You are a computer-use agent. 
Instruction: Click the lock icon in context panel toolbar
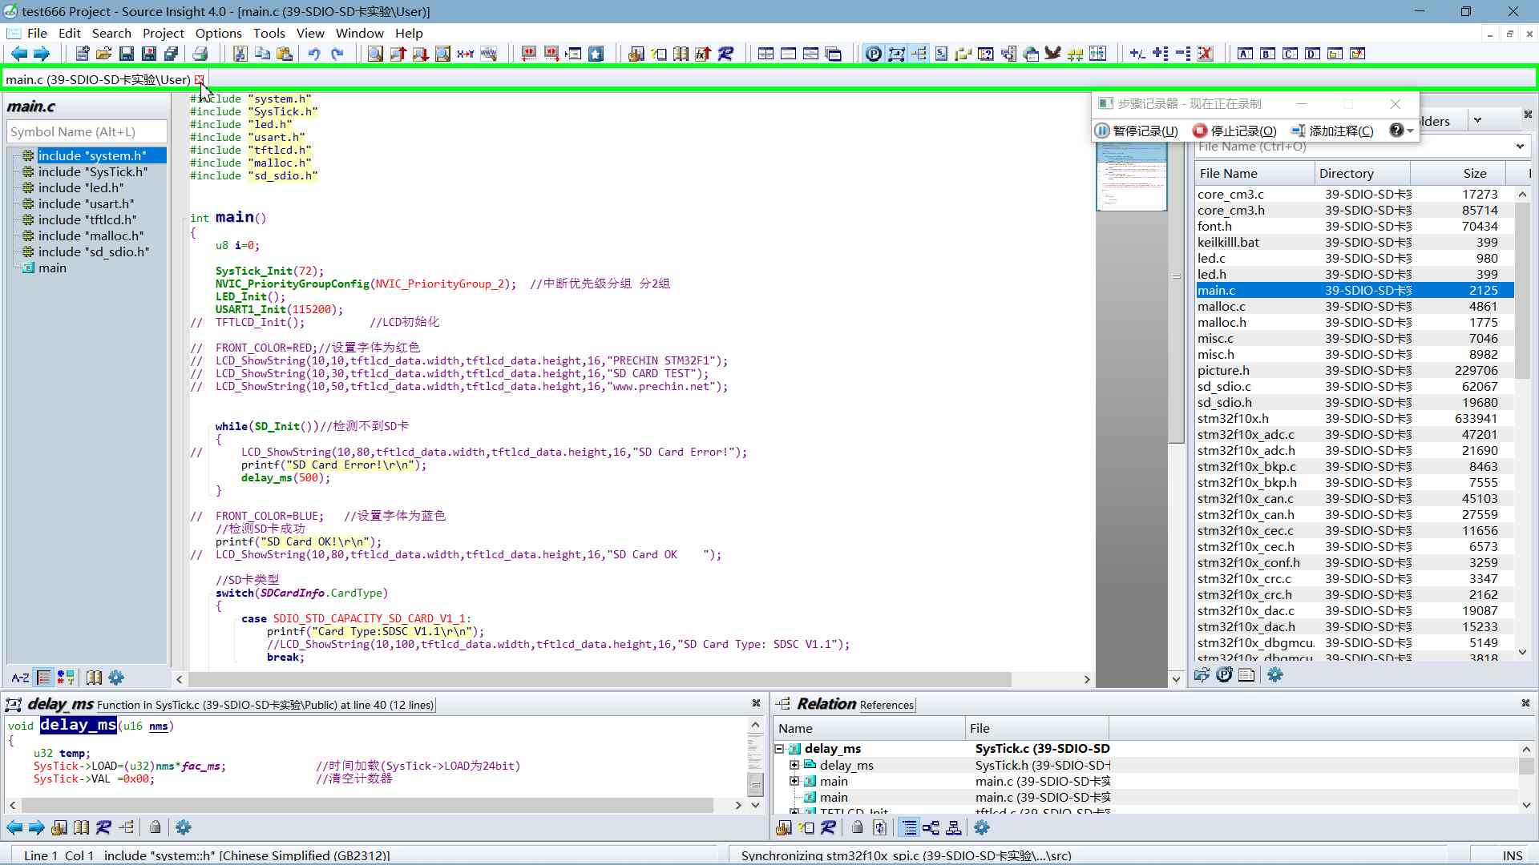[155, 827]
